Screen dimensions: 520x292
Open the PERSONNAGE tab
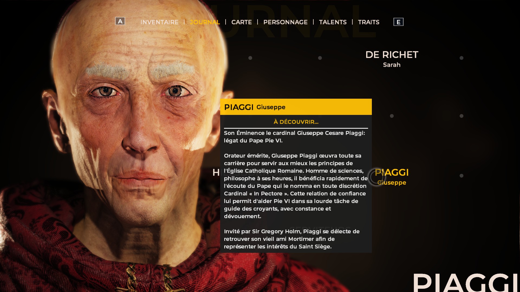(x=285, y=22)
